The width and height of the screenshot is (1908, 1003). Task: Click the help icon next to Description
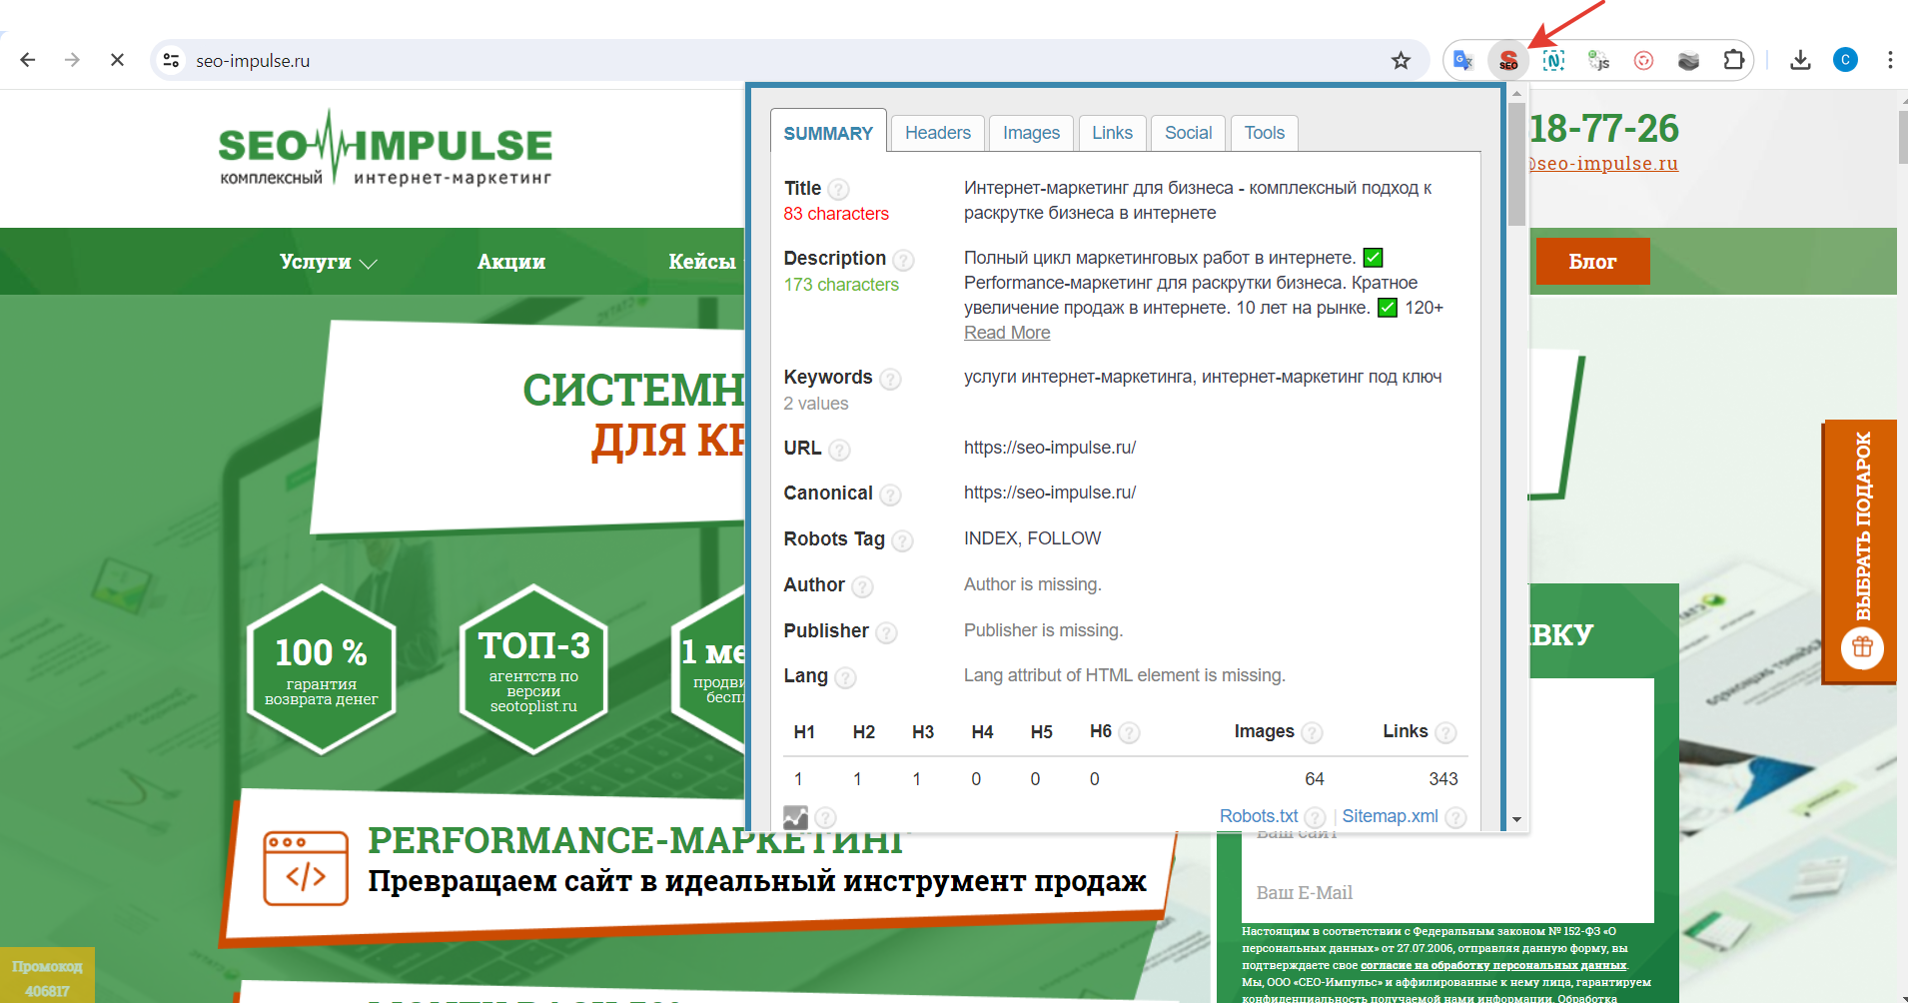(903, 260)
